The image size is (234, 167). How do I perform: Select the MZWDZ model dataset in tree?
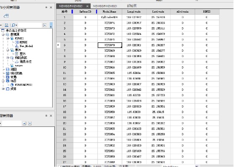point(23,42)
